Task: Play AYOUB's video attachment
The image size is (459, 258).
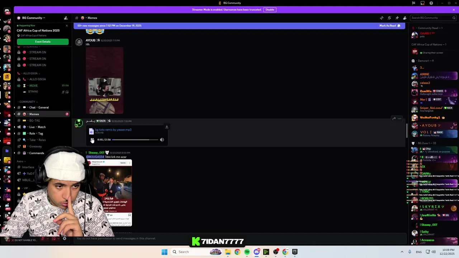Action: coord(105,80)
